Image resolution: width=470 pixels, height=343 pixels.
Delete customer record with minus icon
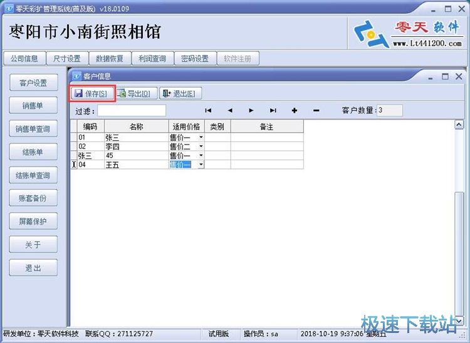pos(316,110)
